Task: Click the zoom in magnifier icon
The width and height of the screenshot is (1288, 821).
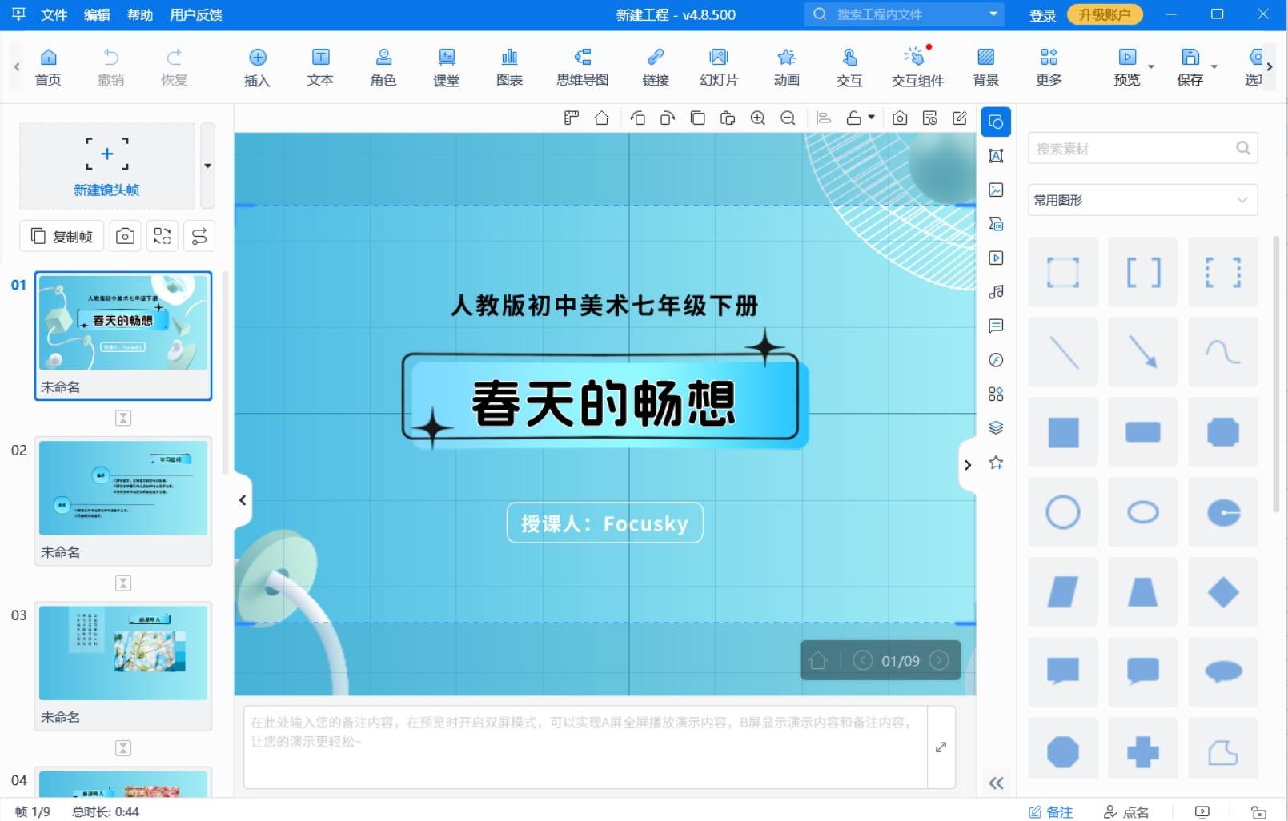Action: (x=757, y=118)
